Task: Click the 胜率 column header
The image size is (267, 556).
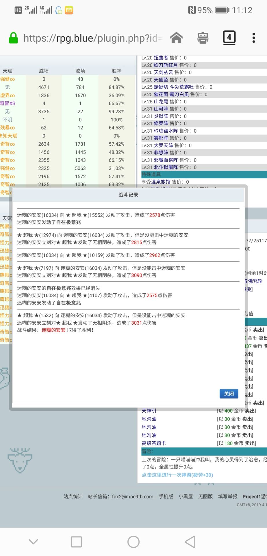Action: (116, 71)
